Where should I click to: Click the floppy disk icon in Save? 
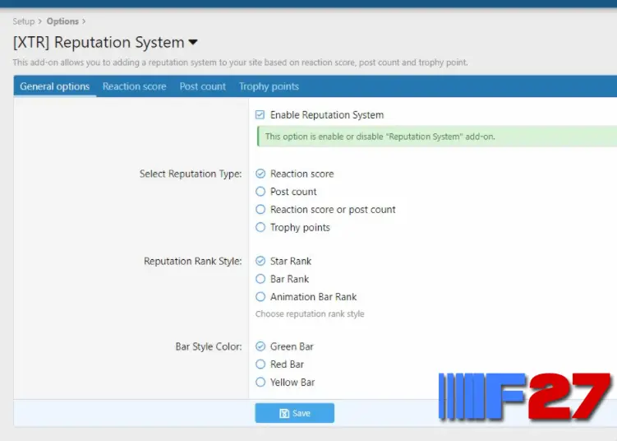tap(284, 413)
